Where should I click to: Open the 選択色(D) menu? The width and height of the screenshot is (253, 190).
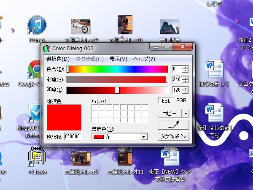[x=58, y=59]
